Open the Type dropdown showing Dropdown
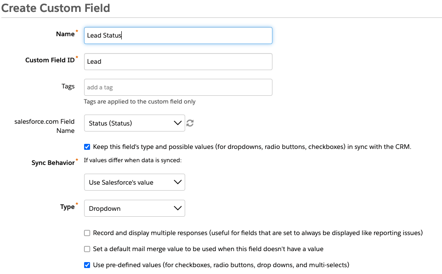Screen dimensions: 442x274 click(134, 208)
